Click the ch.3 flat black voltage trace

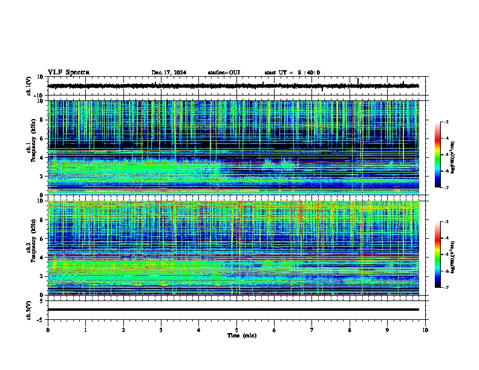[233, 310]
